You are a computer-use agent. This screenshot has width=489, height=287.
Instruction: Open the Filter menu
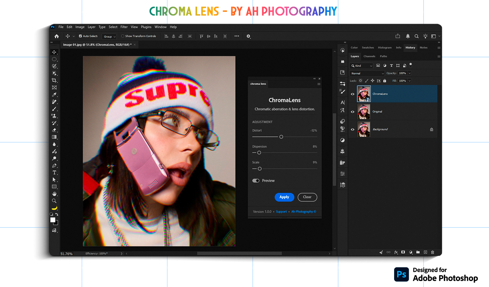click(124, 27)
